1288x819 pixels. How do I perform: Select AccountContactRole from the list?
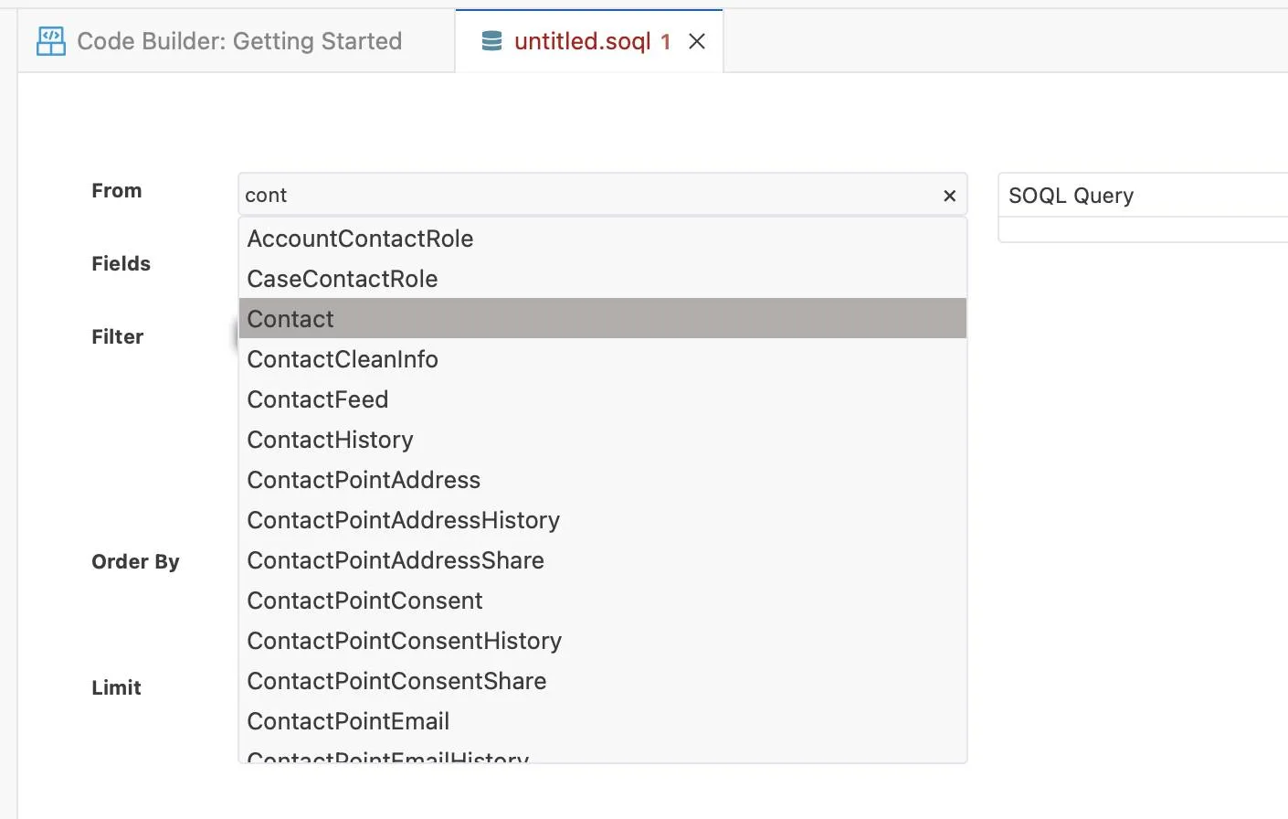603,239
